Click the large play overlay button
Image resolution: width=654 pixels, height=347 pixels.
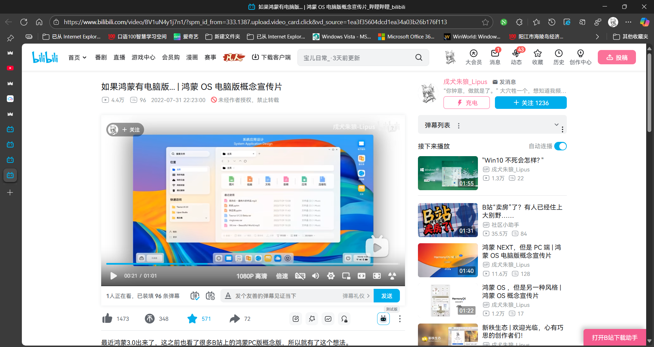click(377, 247)
